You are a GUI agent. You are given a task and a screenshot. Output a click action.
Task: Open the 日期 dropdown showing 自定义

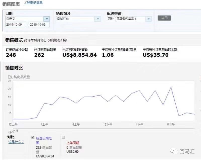pyautogui.click(x=47, y=19)
